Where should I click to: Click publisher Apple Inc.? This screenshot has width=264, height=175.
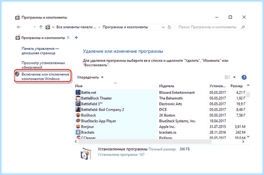[167, 127]
